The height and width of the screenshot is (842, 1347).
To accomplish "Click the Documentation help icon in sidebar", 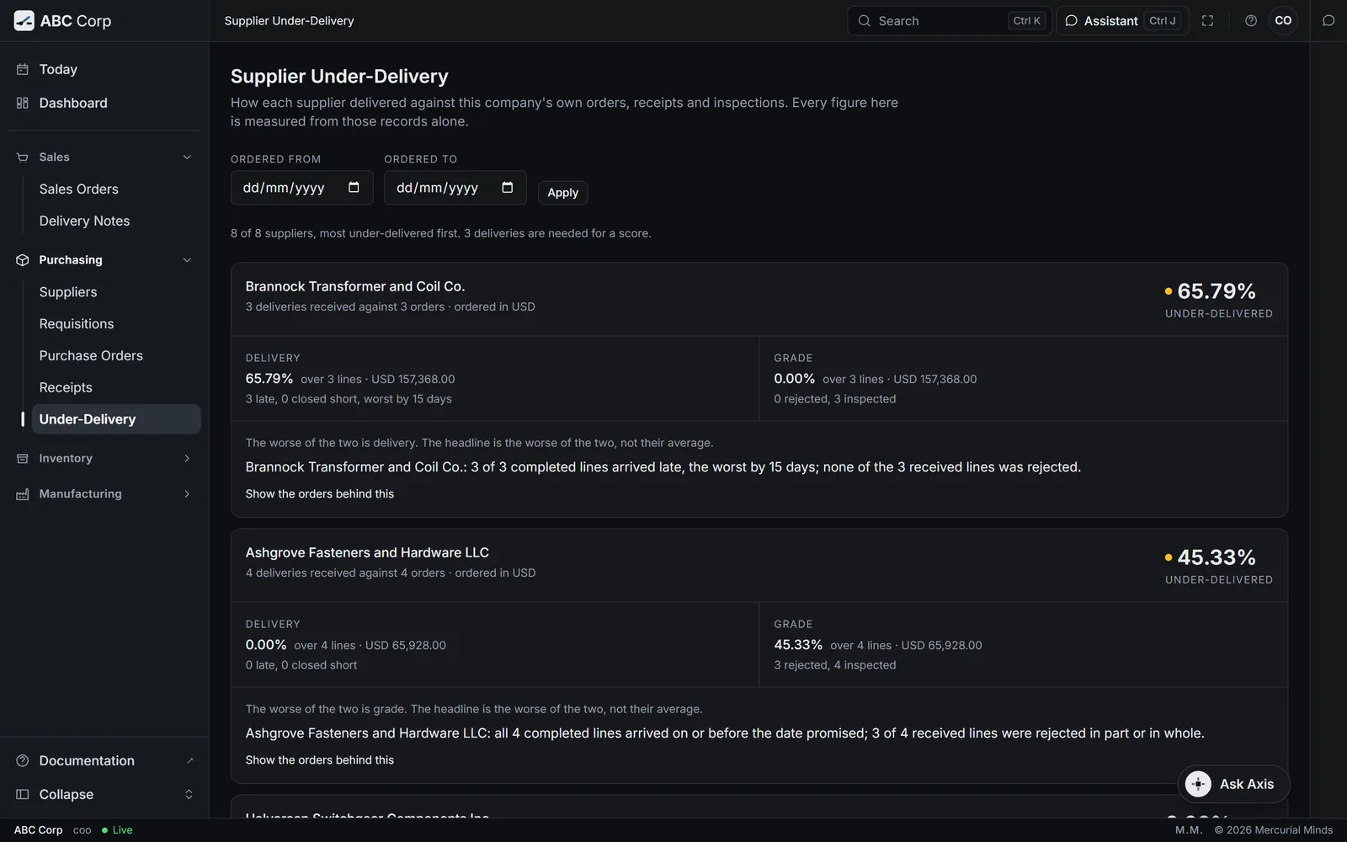I will pos(23,760).
